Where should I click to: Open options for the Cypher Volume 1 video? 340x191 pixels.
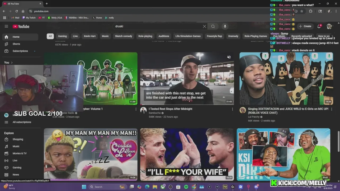tap(136, 109)
